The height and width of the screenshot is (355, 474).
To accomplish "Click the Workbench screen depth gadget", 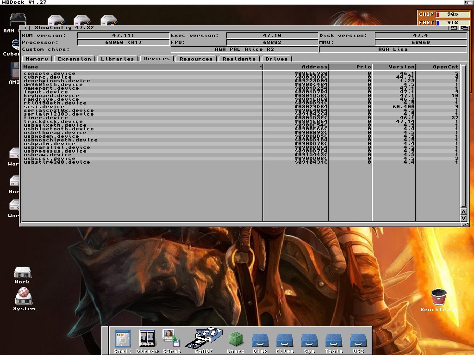I will click(x=469, y=2).
